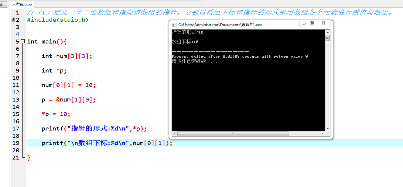Click the console title bar path text
Image resolution: width=403 pixels, height=187 pixels.
(220, 25)
